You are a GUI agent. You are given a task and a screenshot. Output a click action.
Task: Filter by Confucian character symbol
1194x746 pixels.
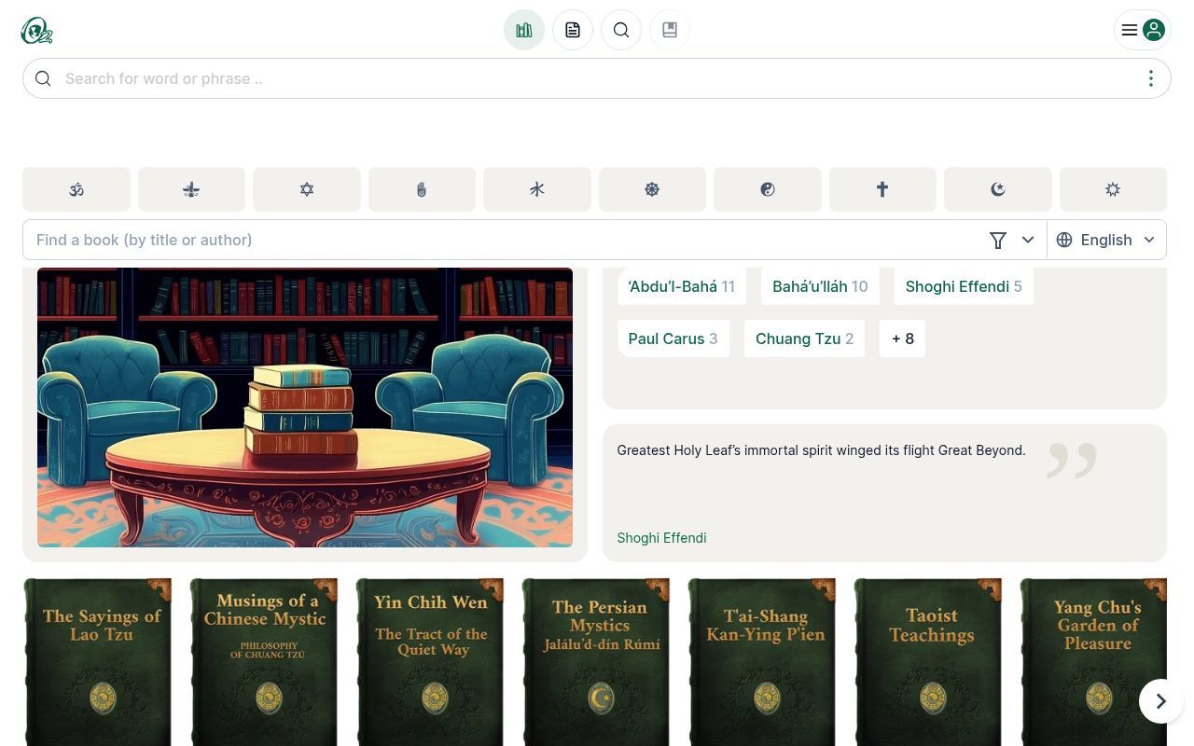tap(537, 189)
